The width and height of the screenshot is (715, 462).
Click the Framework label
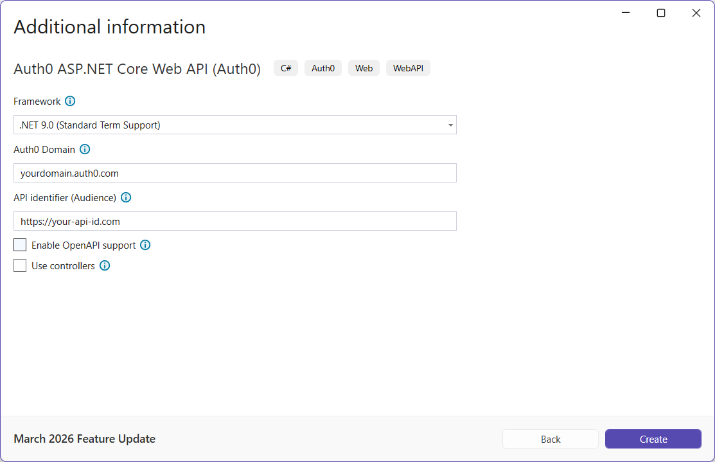pyautogui.click(x=37, y=102)
